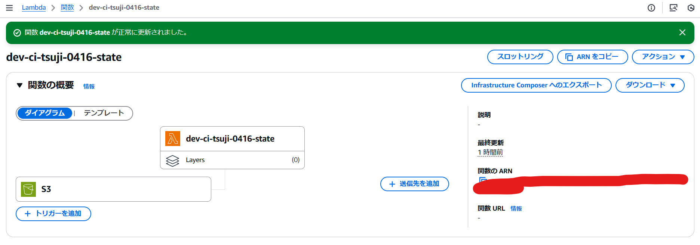Dismiss the green success notification banner
The width and height of the screenshot is (700, 245).
click(682, 32)
